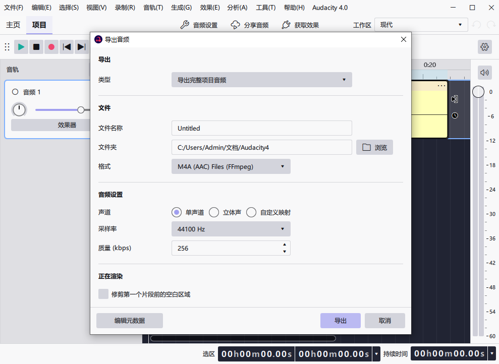Start playback with the green play button

[x=21, y=47]
